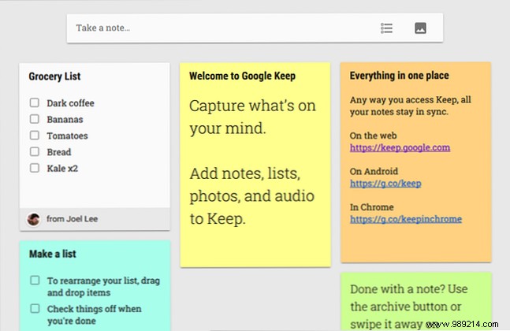510x331 pixels.
Task: Mark Tomatoes as done
Action: pos(35,136)
